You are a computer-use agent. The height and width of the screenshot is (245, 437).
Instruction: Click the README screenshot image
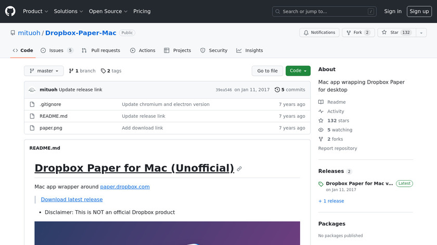coord(167,233)
